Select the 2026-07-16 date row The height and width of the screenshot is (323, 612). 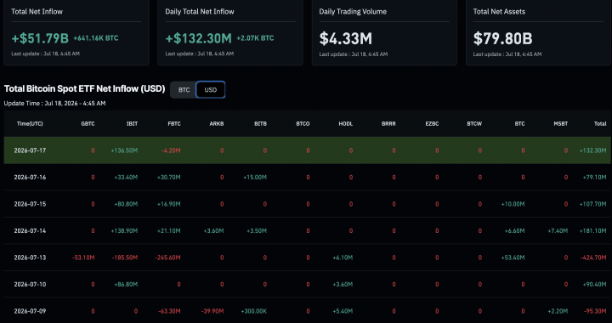[308, 177]
